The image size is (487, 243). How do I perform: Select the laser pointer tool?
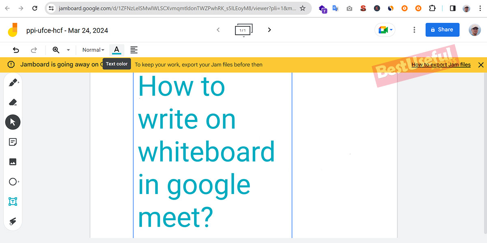(x=13, y=221)
